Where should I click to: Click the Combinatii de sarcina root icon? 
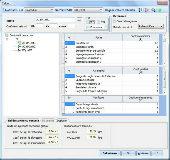point(7,35)
